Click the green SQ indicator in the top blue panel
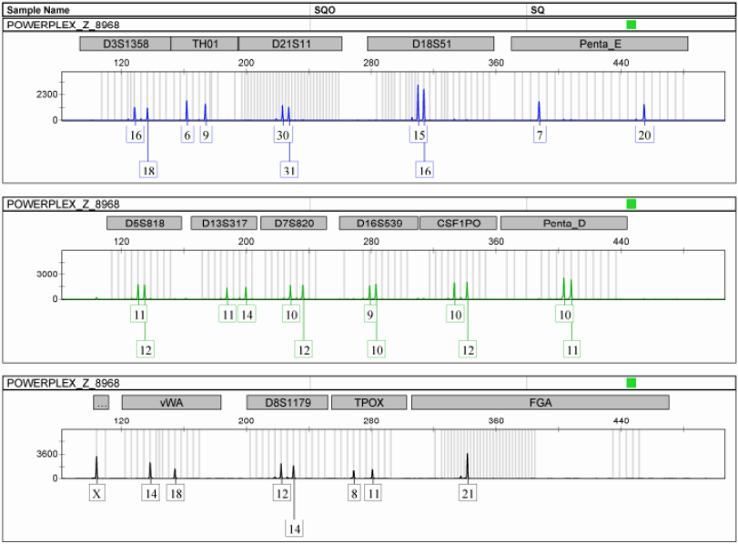This screenshot has height=544, width=738. point(631,25)
